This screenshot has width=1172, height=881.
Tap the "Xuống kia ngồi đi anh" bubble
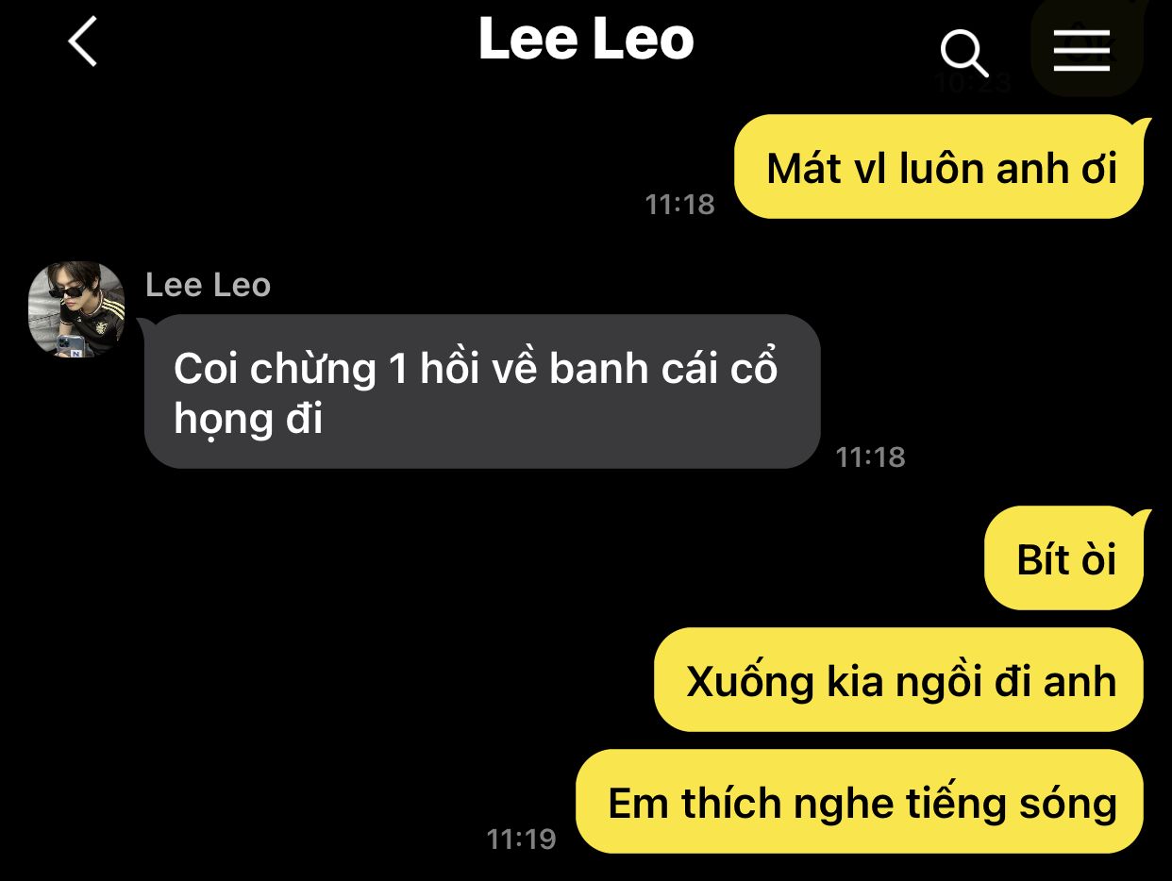click(900, 680)
